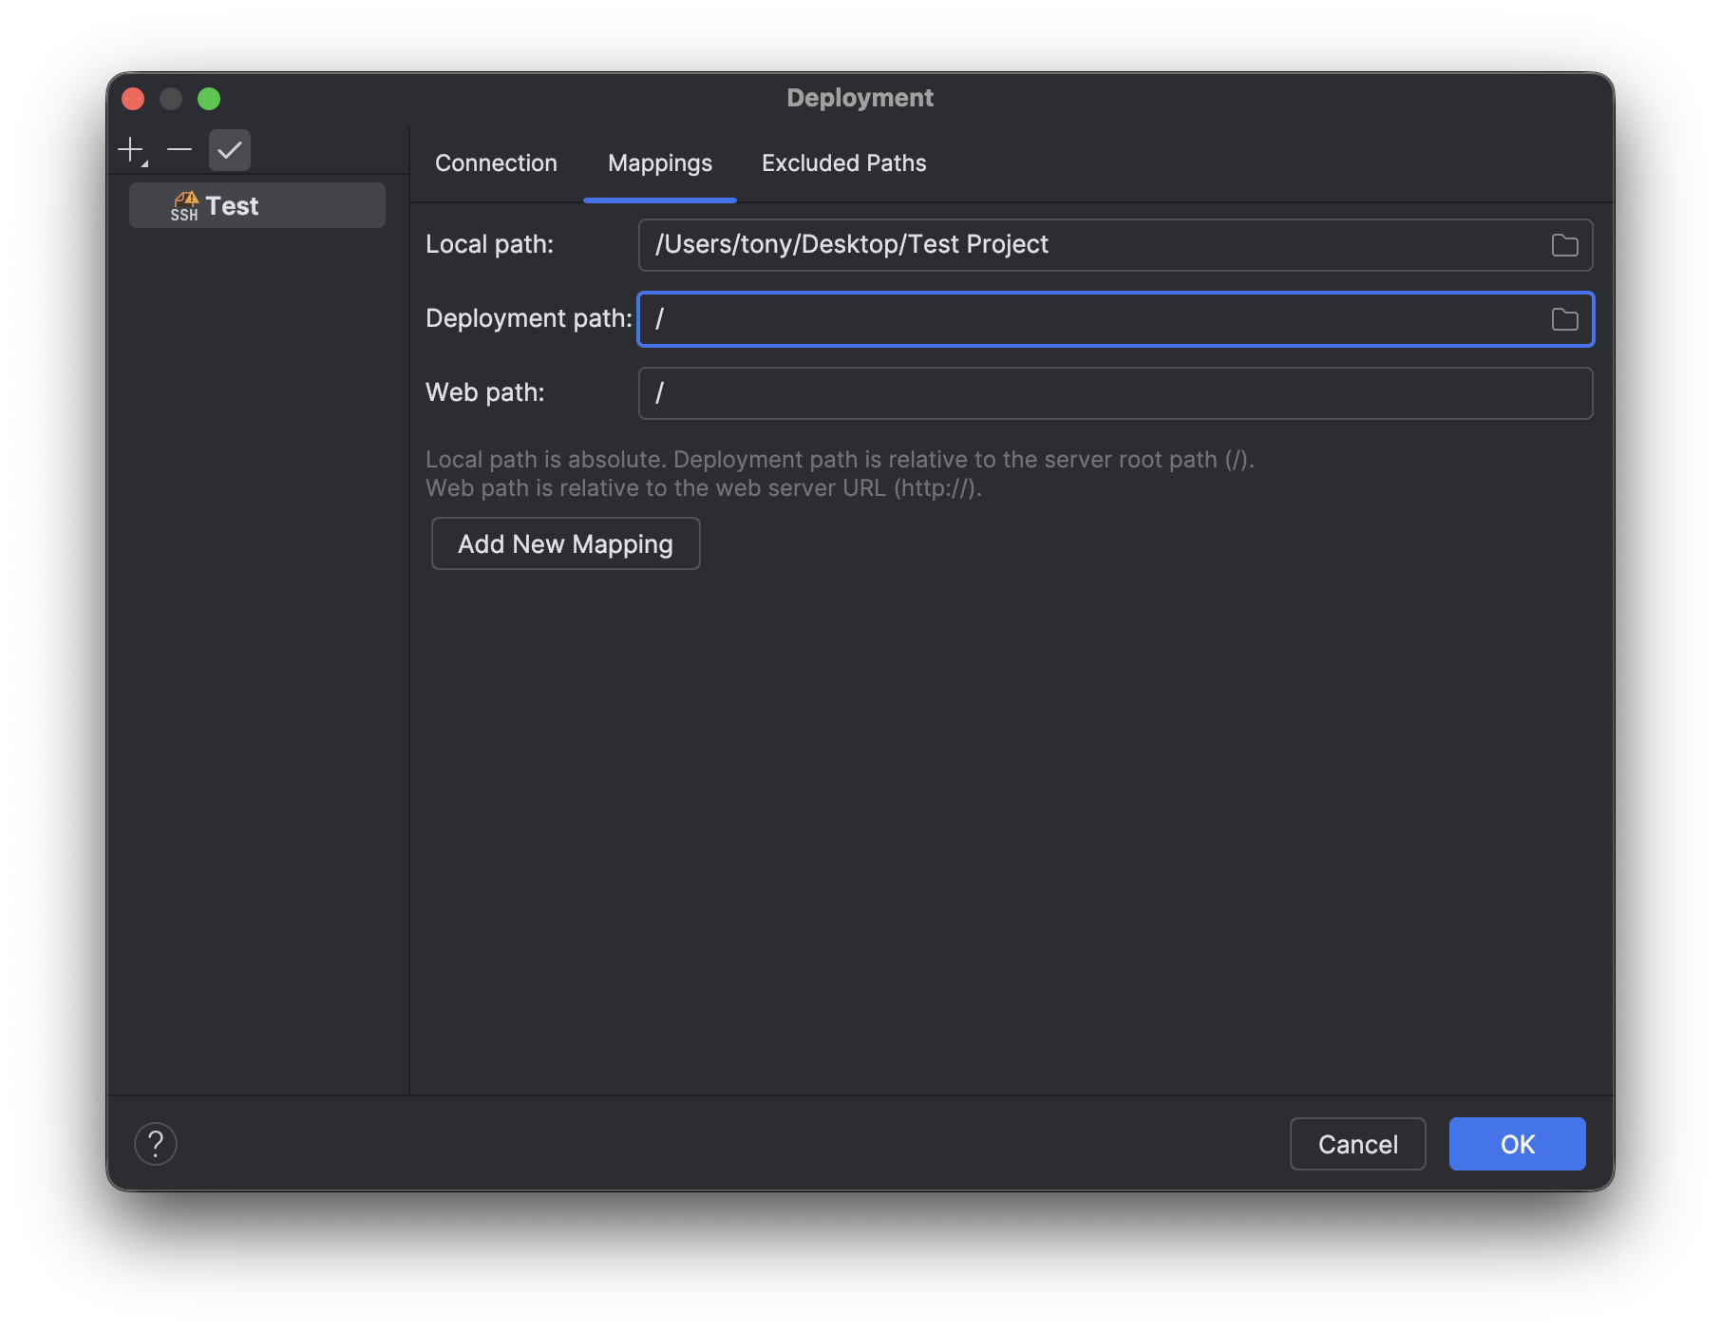1721x1332 pixels.
Task: Switch to the Connection tab
Action: (495, 162)
